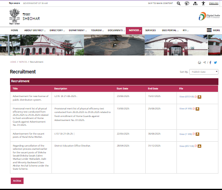
Task: Open accessibility options figure icon
Action: click(203, 3)
